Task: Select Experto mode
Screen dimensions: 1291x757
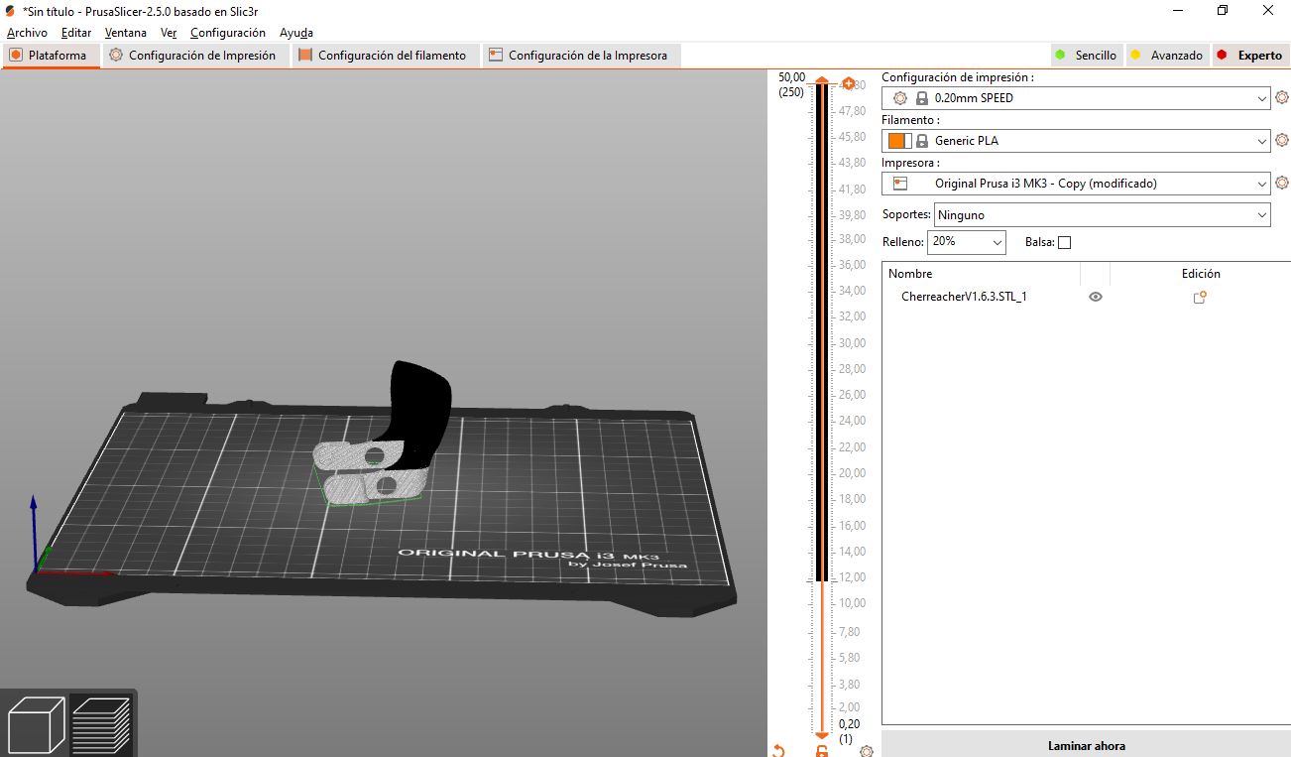Action: click(1250, 56)
